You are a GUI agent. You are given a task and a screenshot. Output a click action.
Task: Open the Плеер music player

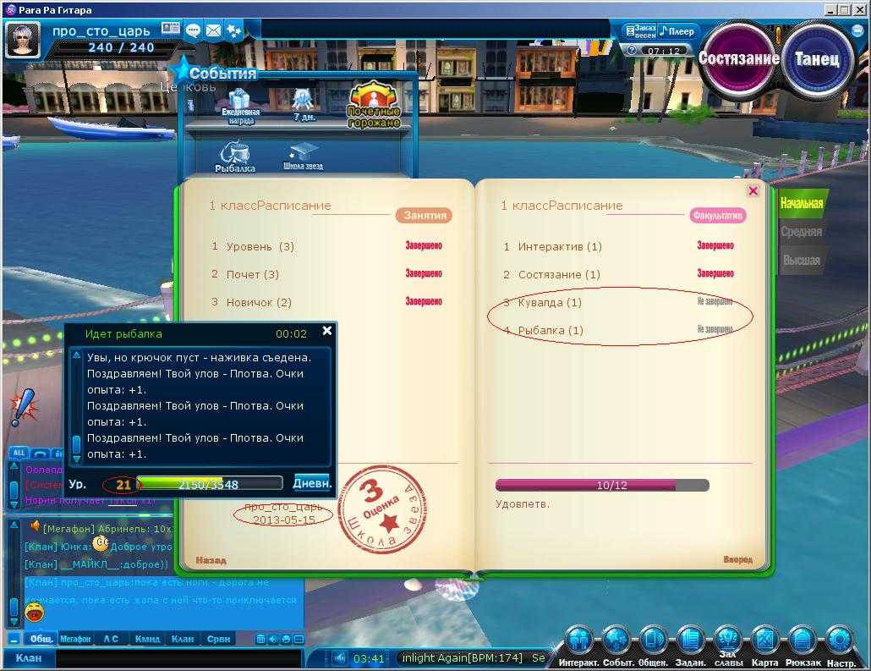click(677, 31)
